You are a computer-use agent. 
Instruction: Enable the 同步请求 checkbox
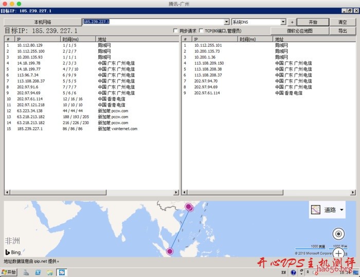tap(176, 31)
